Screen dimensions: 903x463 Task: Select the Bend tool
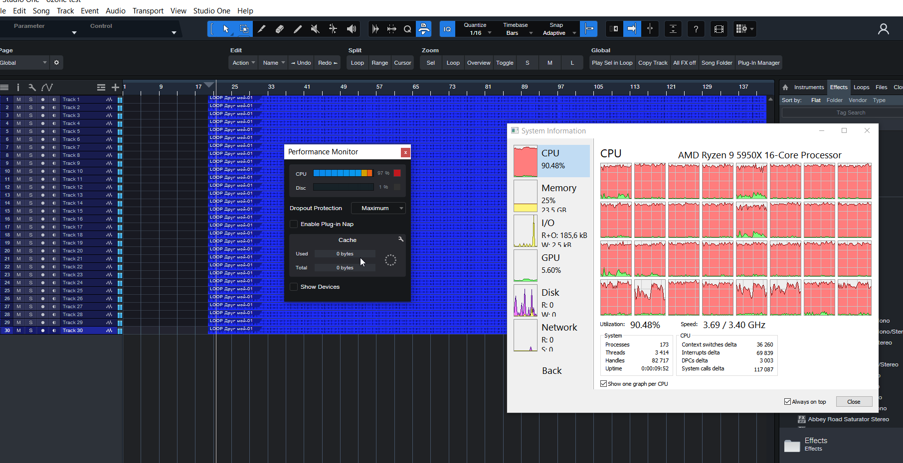[x=333, y=29]
